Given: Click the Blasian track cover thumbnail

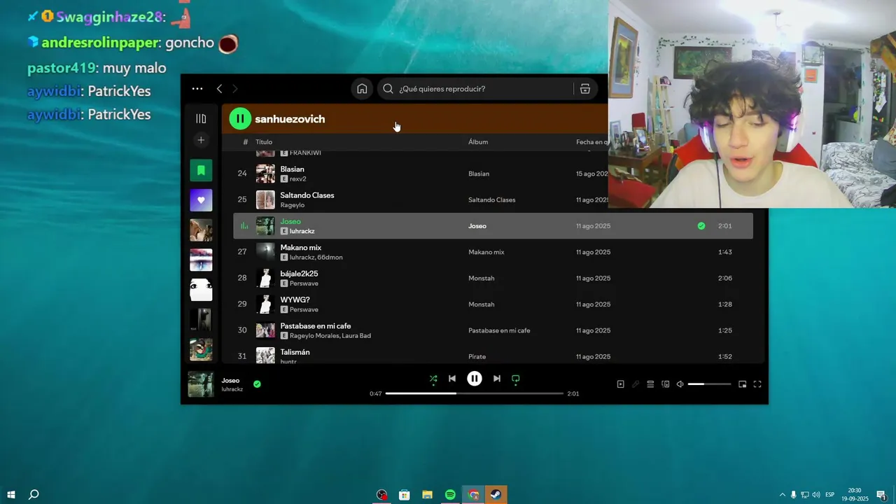Looking at the screenshot, I should click(265, 174).
